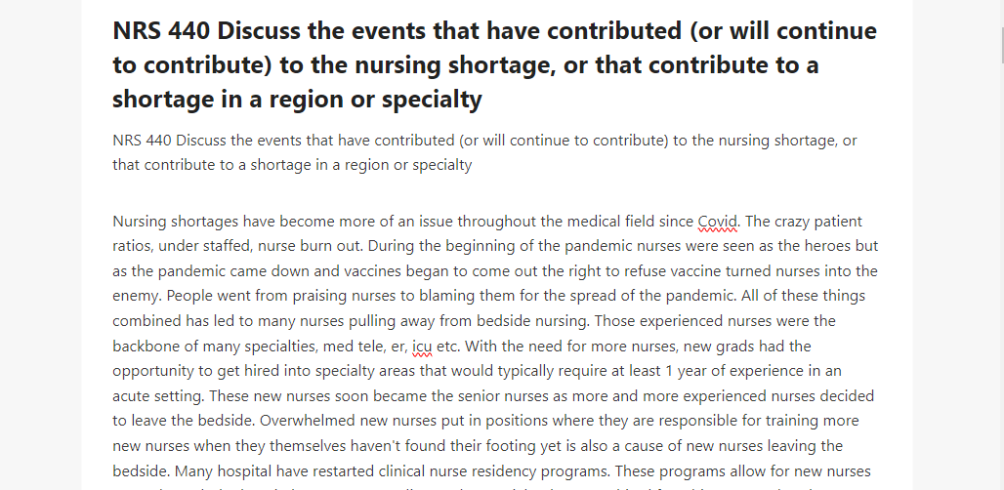The image size is (1004, 490).
Task: Click the phrase 'Those experienced nurses were the'
Action: click(715, 321)
